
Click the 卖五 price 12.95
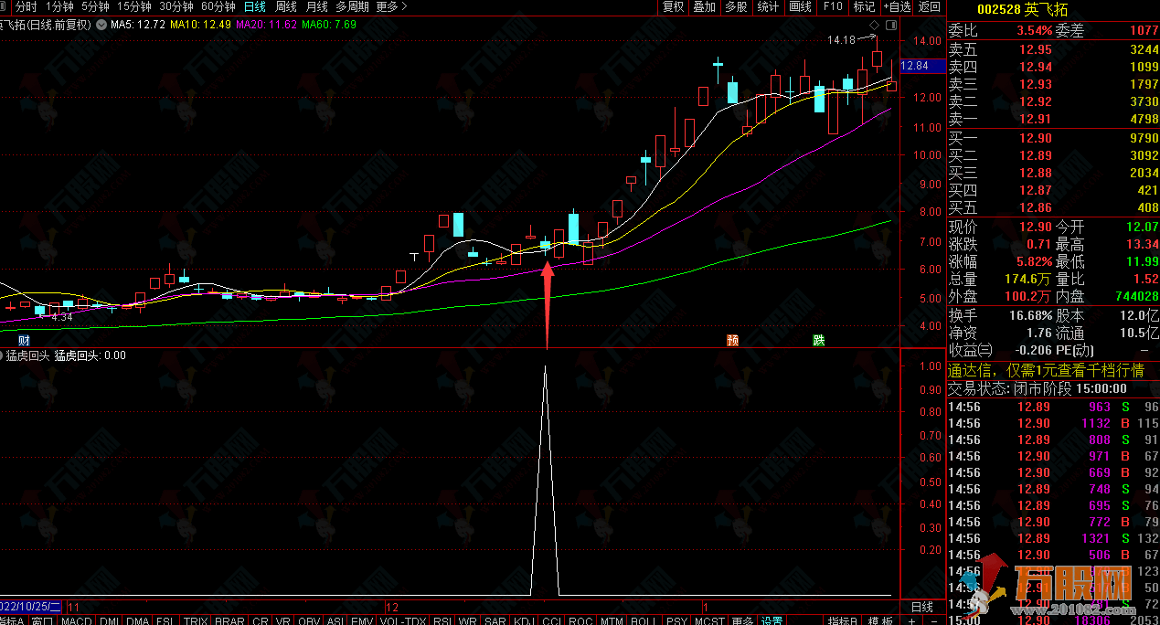[x=1037, y=49]
